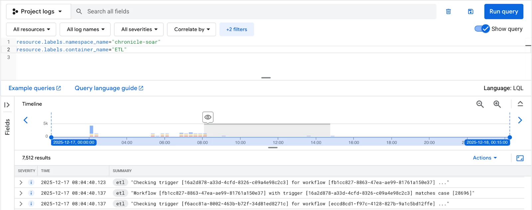Open the Query language guide link
Viewport: 532px width, 210px height.
coord(109,88)
